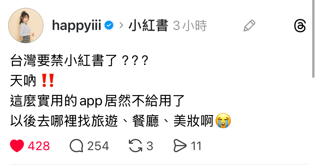
Task: Visit the happyiii username link
Action: (77, 26)
